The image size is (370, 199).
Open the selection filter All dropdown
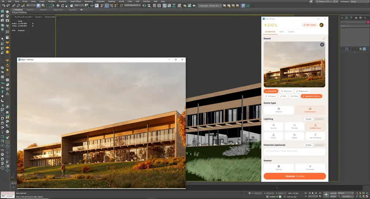click(x=30, y=5)
